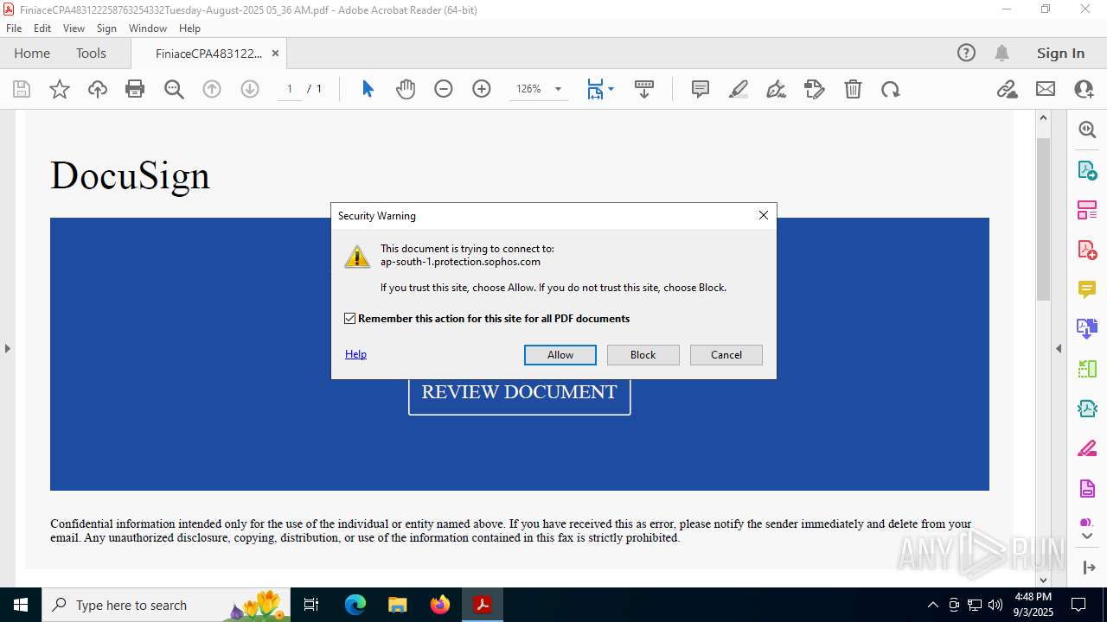1107x622 pixels.
Task: Click the Save file icon
Action: click(22, 89)
